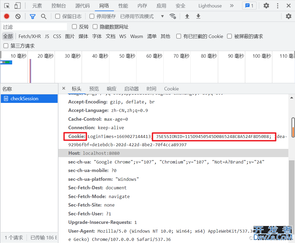
Task: Open the 时间 detail tab
Action: pyautogui.click(x=151, y=89)
